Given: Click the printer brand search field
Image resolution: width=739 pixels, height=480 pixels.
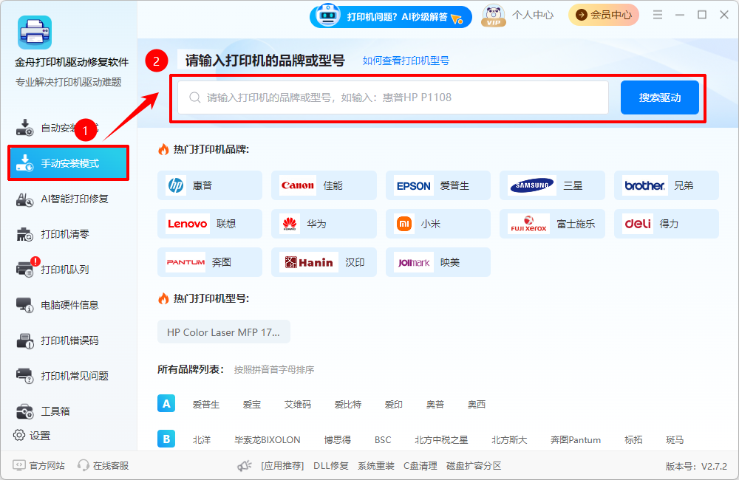Looking at the screenshot, I should (393, 97).
